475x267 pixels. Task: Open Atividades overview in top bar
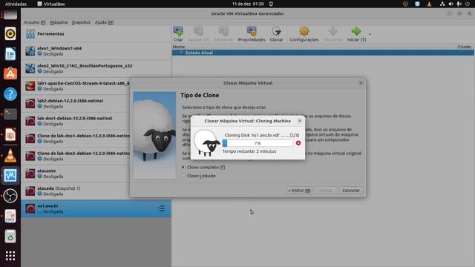click(16, 4)
